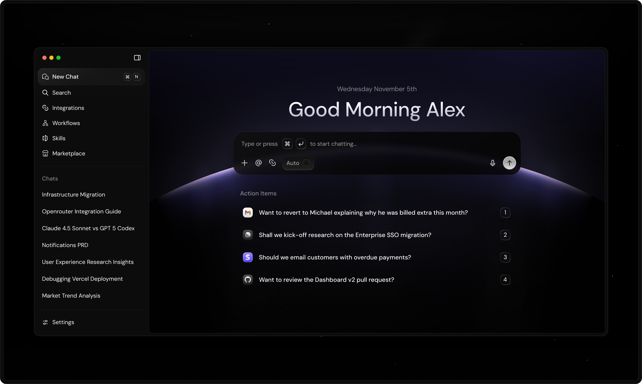Click the @ mention icon

(259, 163)
